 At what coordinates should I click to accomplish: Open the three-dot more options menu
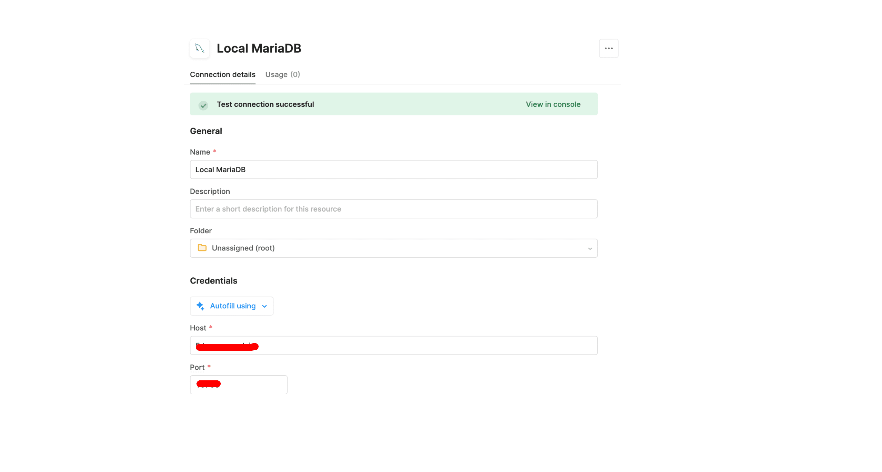point(608,48)
